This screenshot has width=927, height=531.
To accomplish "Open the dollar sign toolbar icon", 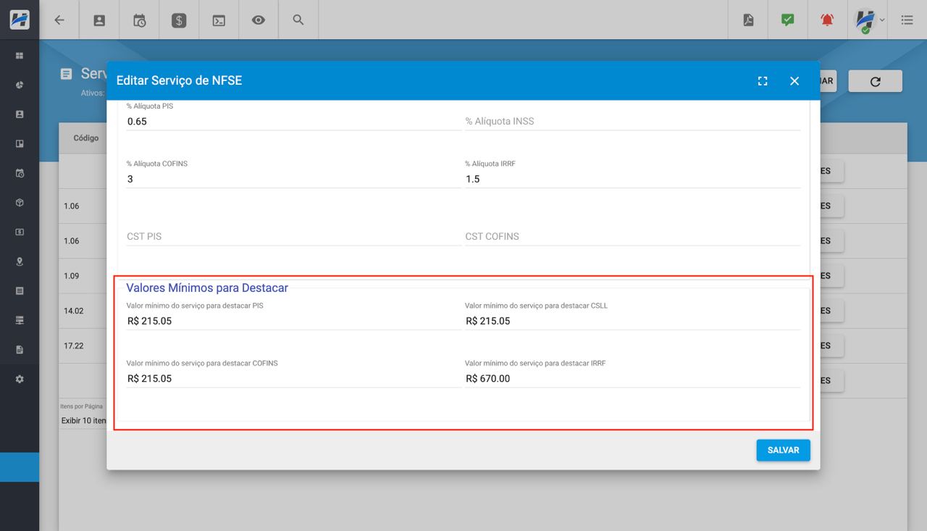I will [179, 20].
